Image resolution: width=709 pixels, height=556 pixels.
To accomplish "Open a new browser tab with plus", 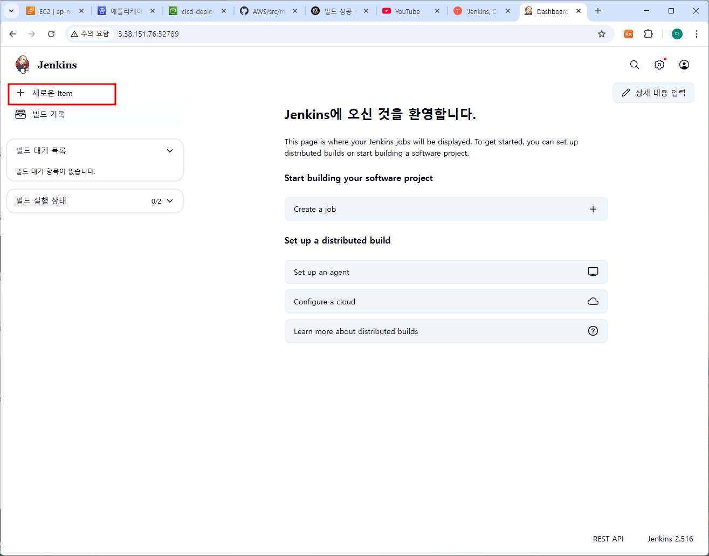I will pos(597,11).
